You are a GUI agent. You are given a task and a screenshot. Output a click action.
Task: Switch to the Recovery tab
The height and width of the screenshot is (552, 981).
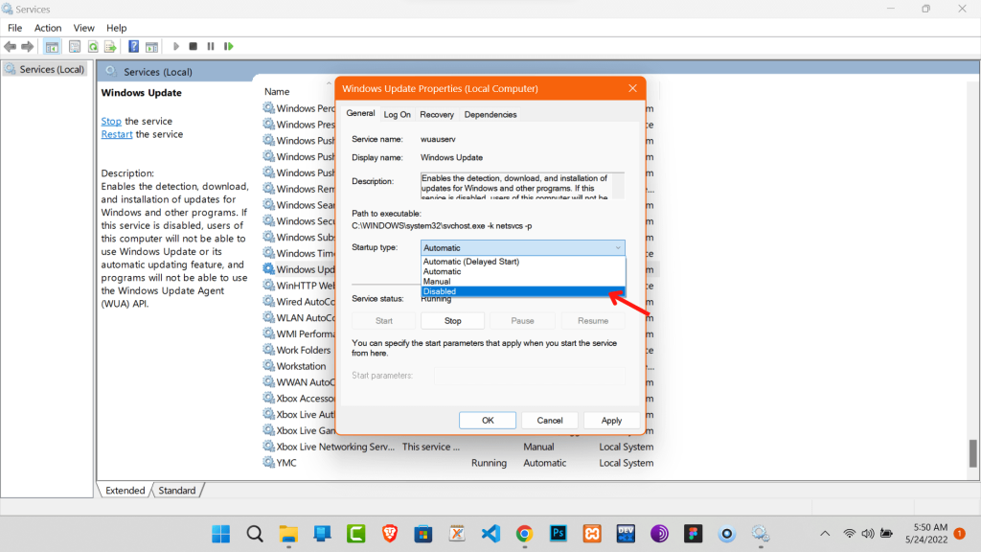(437, 115)
